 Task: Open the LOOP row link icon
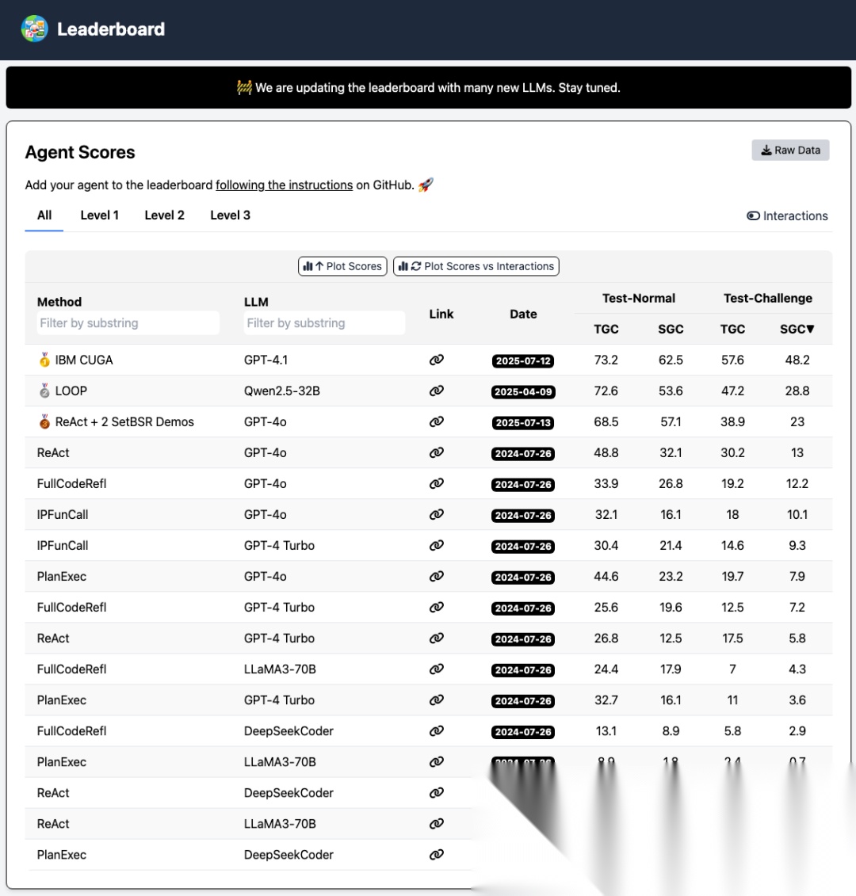click(x=436, y=391)
